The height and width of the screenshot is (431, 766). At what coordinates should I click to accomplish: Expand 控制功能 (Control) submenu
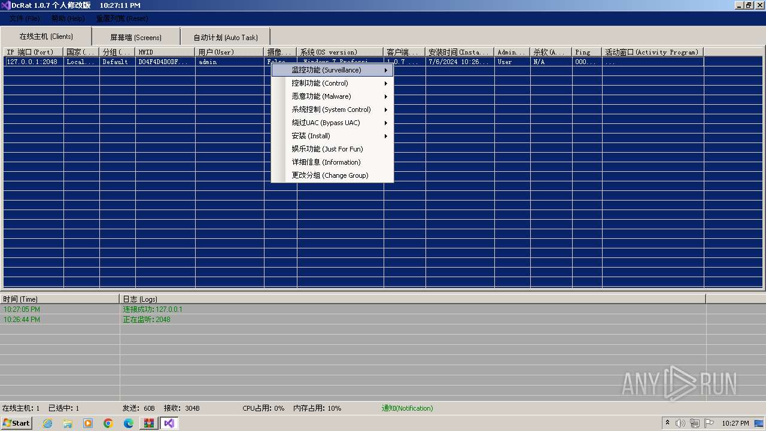click(x=332, y=83)
